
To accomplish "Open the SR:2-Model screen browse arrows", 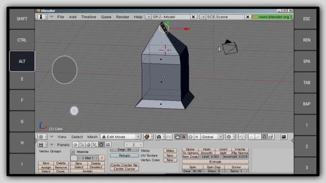I will click(x=148, y=17).
